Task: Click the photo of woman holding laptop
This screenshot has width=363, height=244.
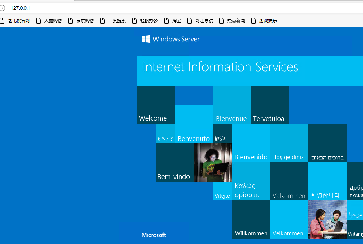Action: [x=213, y=162]
